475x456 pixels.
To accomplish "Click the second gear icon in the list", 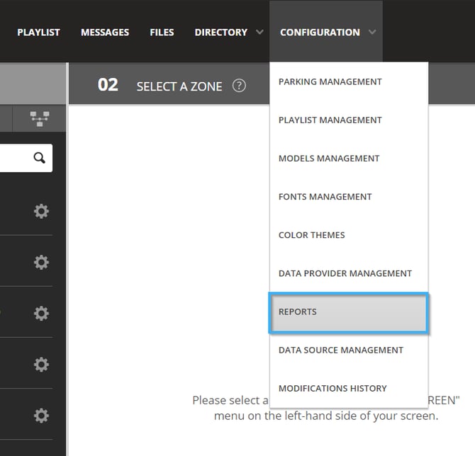I will 42,262.
